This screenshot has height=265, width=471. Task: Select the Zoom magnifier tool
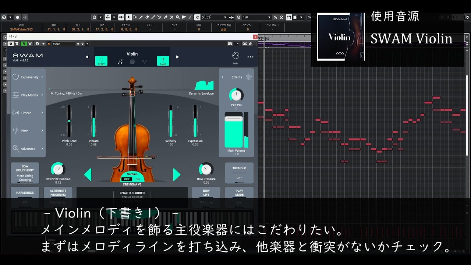[x=177, y=17]
